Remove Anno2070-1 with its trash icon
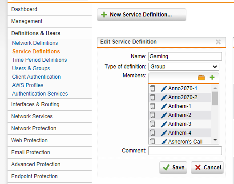Screen dimensions: 234x184 click(x=153, y=88)
